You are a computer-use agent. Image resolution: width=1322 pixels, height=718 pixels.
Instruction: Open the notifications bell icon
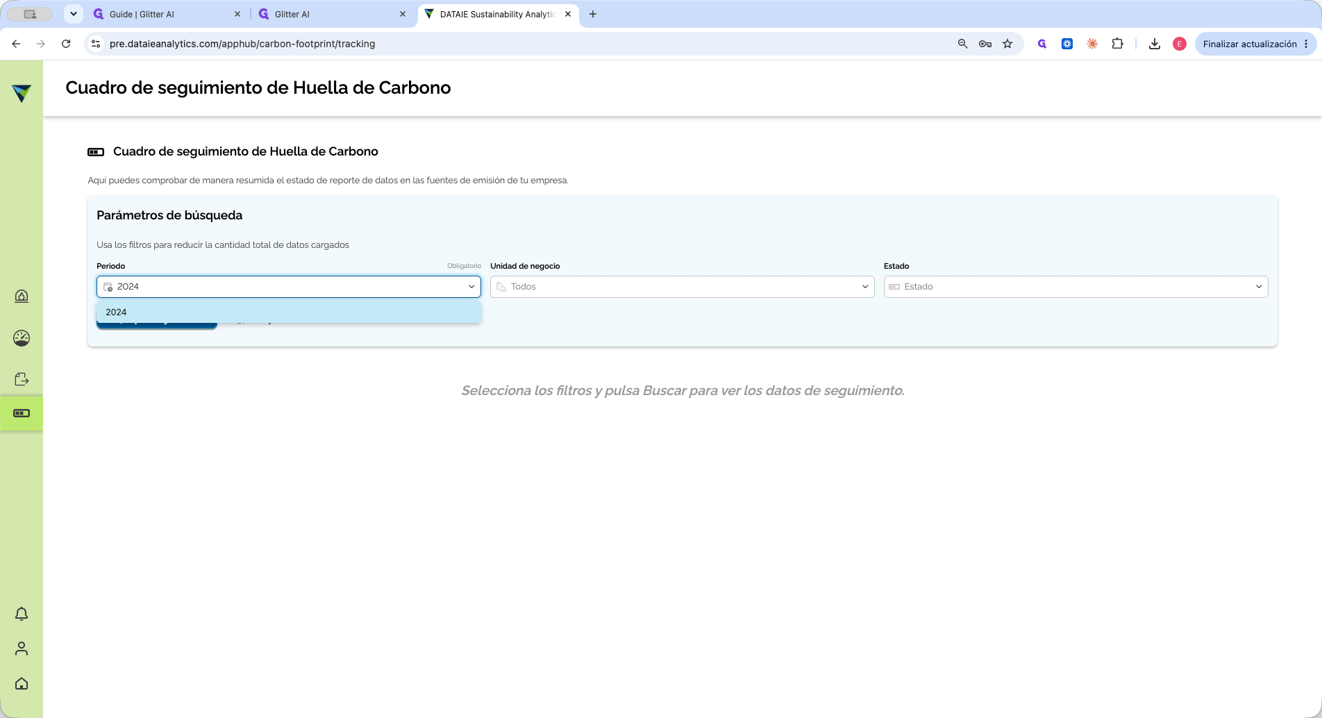pos(22,614)
